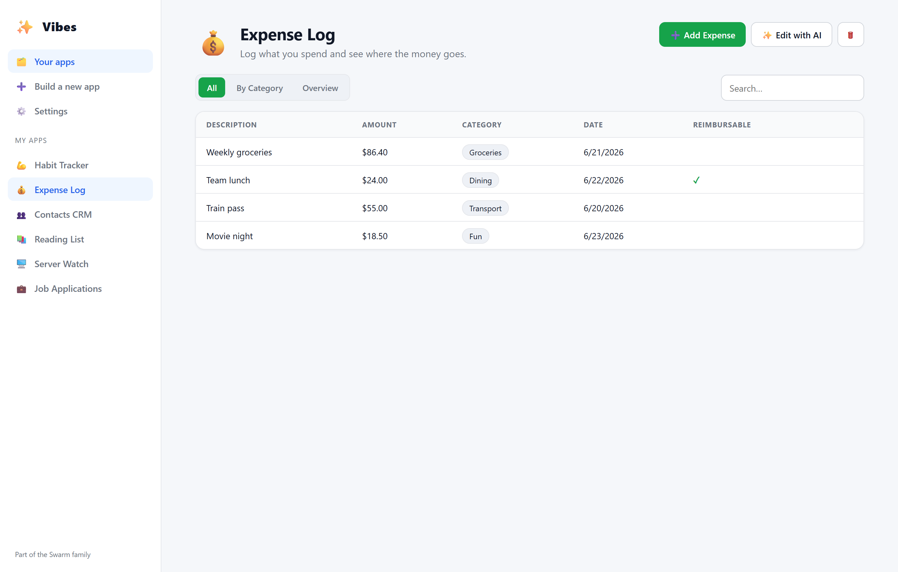Click the Edit with AI button

(791, 35)
